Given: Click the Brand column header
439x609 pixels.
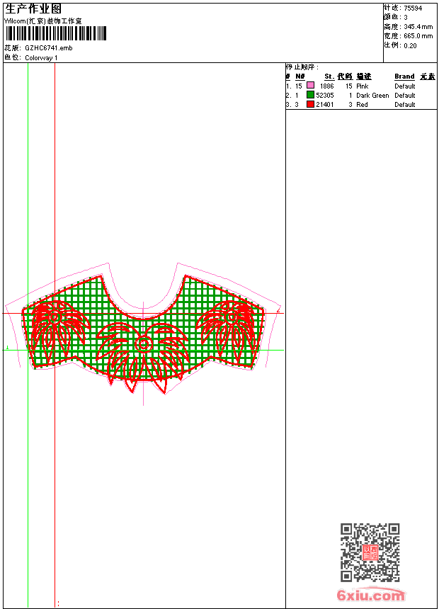Looking at the screenshot, I should (x=404, y=76).
